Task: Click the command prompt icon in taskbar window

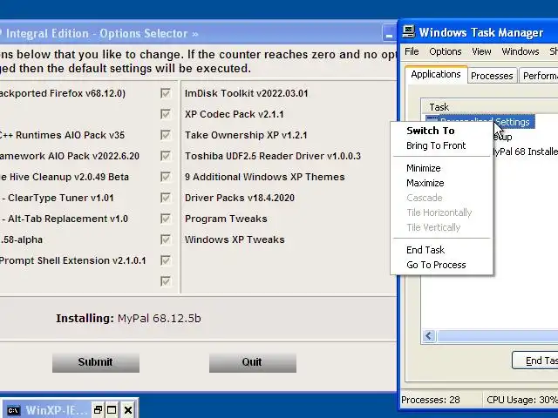Action: click(x=13, y=410)
